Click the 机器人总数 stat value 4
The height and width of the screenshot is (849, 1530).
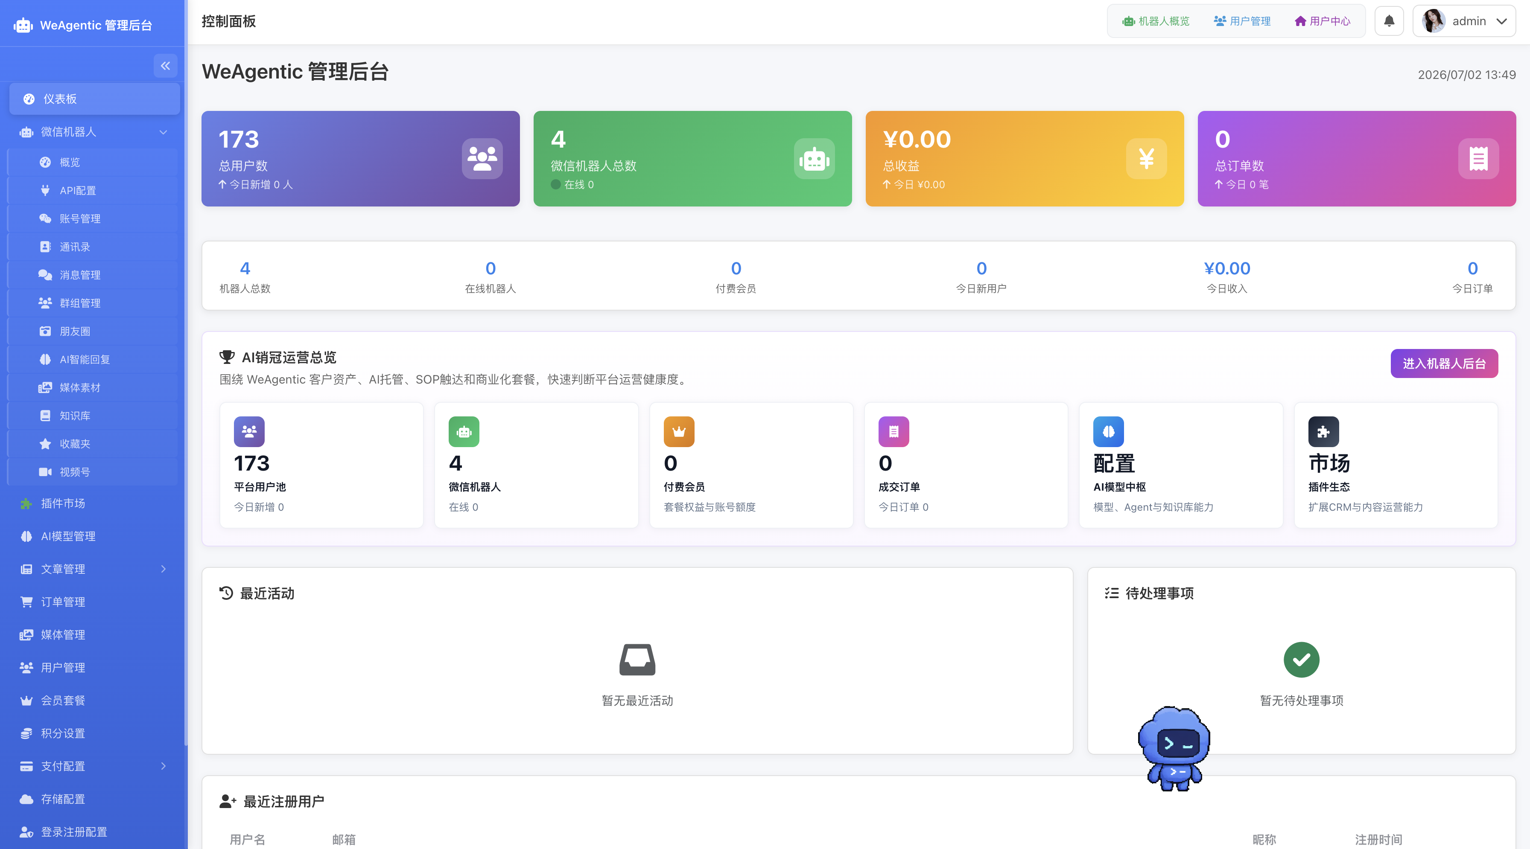(245, 268)
